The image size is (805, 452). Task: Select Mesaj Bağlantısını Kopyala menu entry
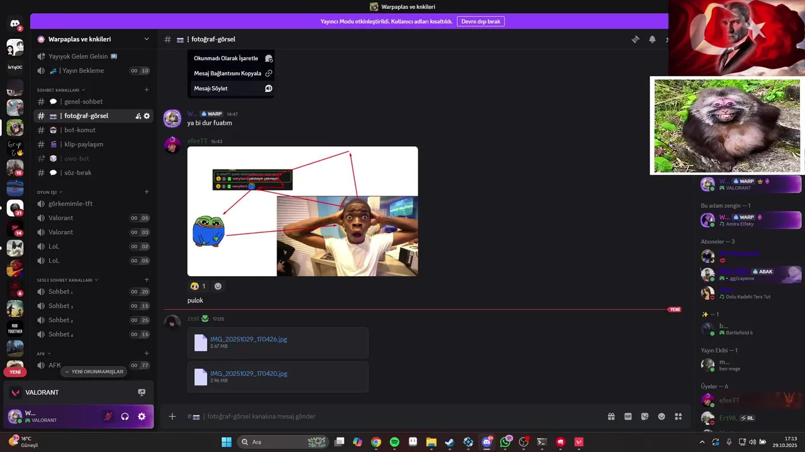(231, 73)
